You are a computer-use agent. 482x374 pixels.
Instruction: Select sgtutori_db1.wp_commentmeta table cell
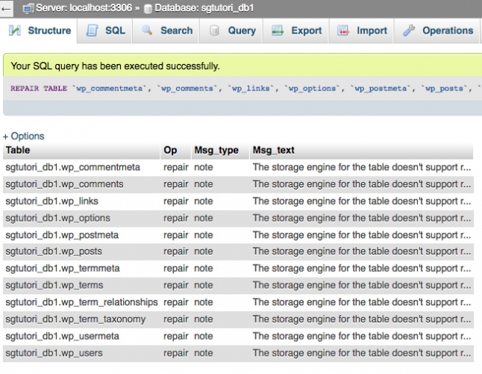(x=81, y=167)
